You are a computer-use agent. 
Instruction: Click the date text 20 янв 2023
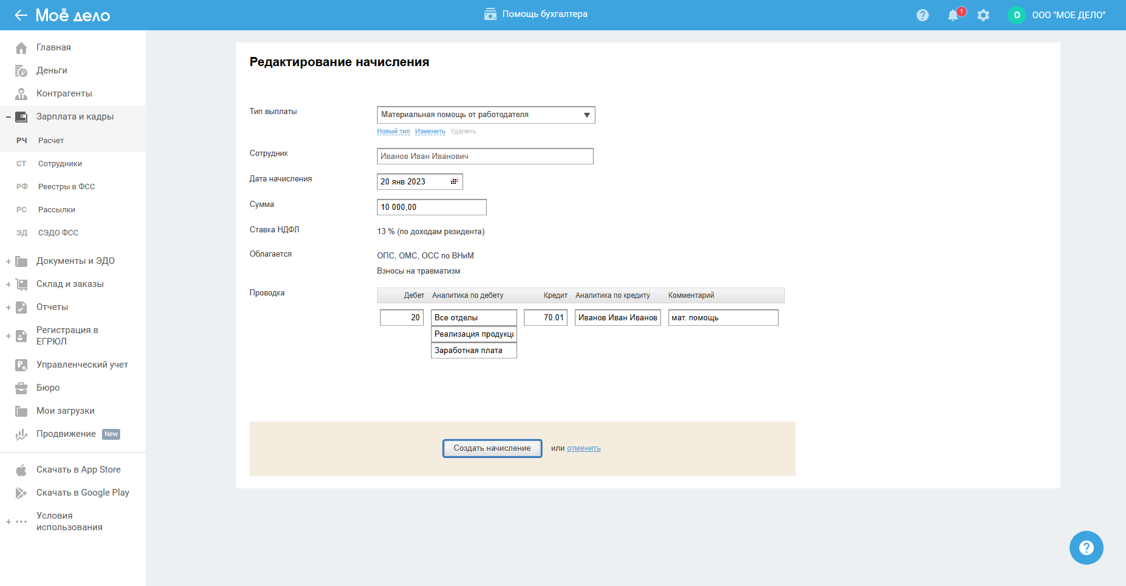403,181
